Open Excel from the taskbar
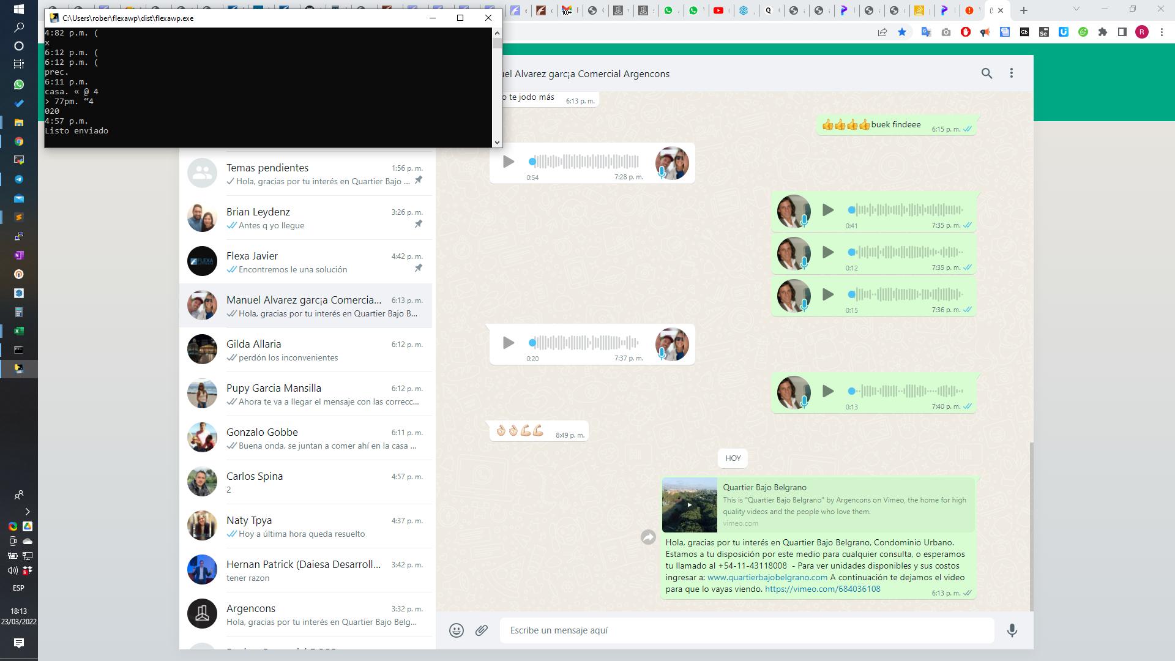The width and height of the screenshot is (1175, 661). click(18, 331)
